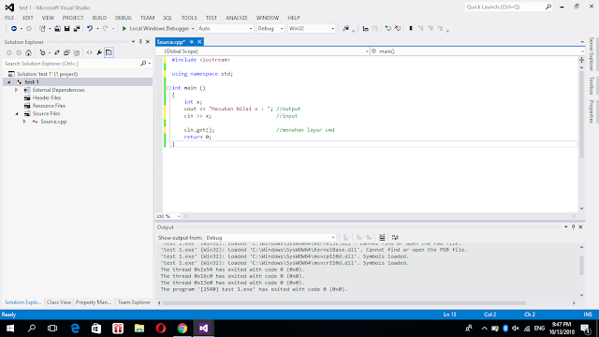Toggle a bookmark using the toolbar bookmark icon
Viewport: 599px width, 337px height.
(411, 29)
